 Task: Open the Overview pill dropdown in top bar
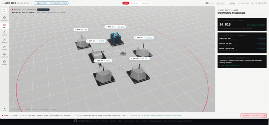[232, 3]
